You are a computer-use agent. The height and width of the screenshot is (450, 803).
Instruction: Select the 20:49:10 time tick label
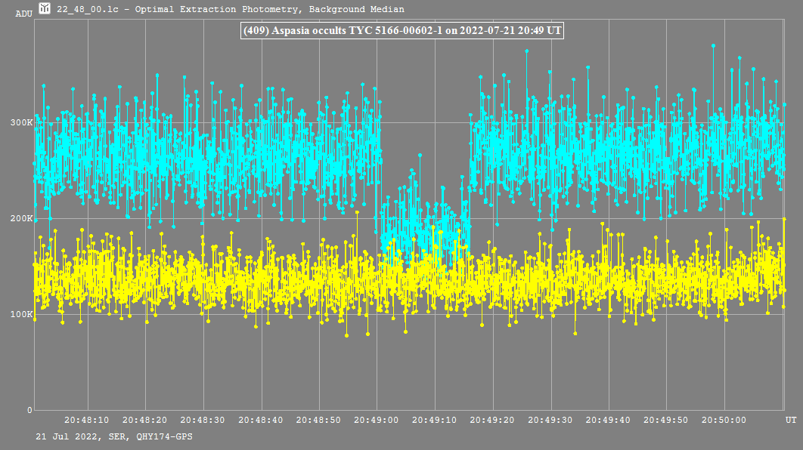[435, 420]
